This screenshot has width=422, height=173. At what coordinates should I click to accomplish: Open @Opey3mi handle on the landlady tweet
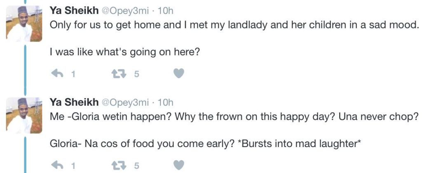124,11
